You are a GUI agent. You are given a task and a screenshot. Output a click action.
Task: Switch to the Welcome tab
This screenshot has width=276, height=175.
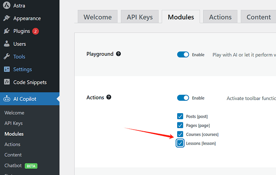[98, 17]
